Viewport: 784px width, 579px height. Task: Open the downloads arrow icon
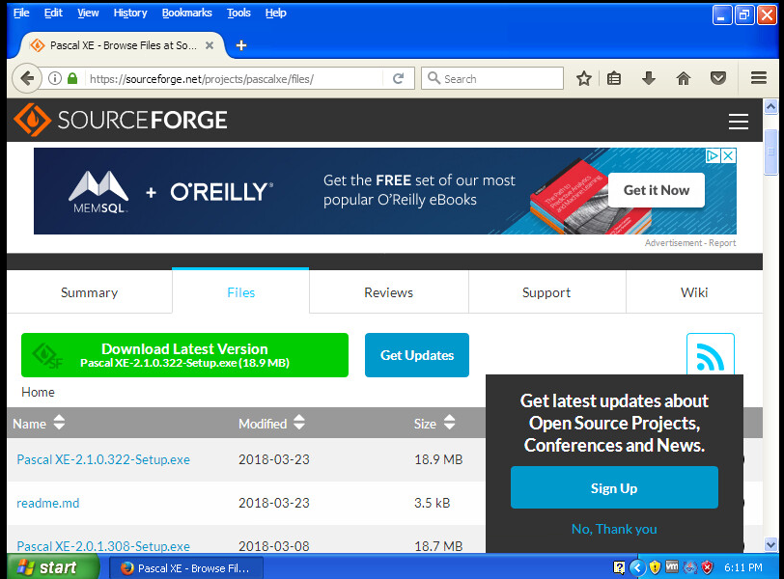649,78
